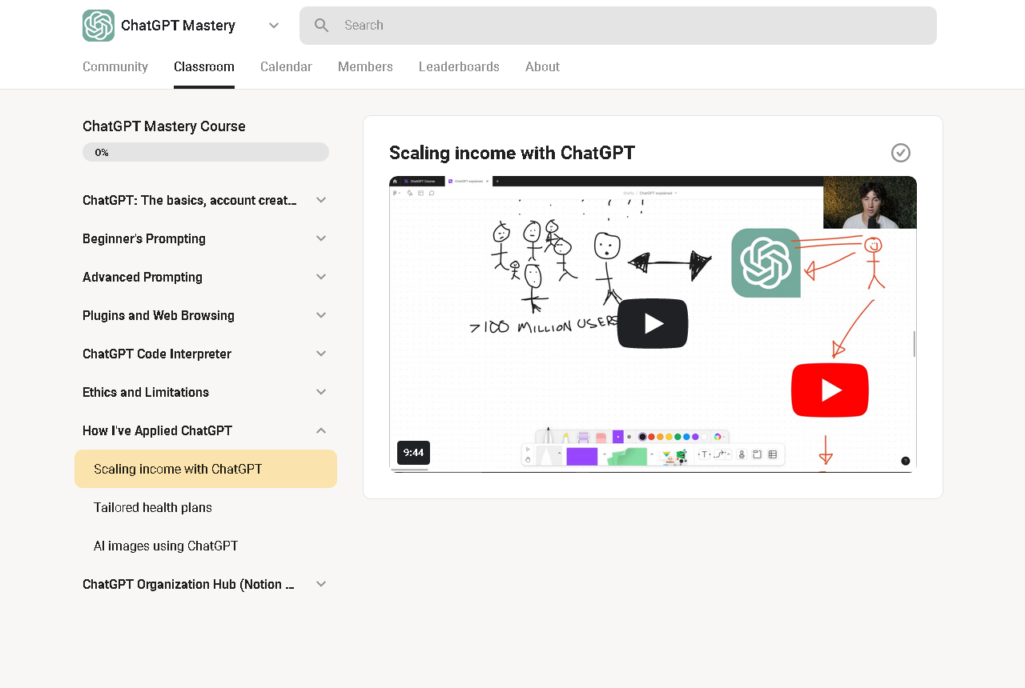Open the Community tab
Viewport: 1025px width, 688px height.
[x=115, y=67]
